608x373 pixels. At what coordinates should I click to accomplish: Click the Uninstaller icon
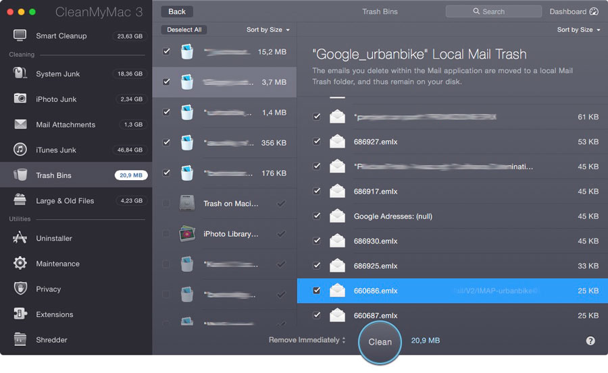pos(20,238)
